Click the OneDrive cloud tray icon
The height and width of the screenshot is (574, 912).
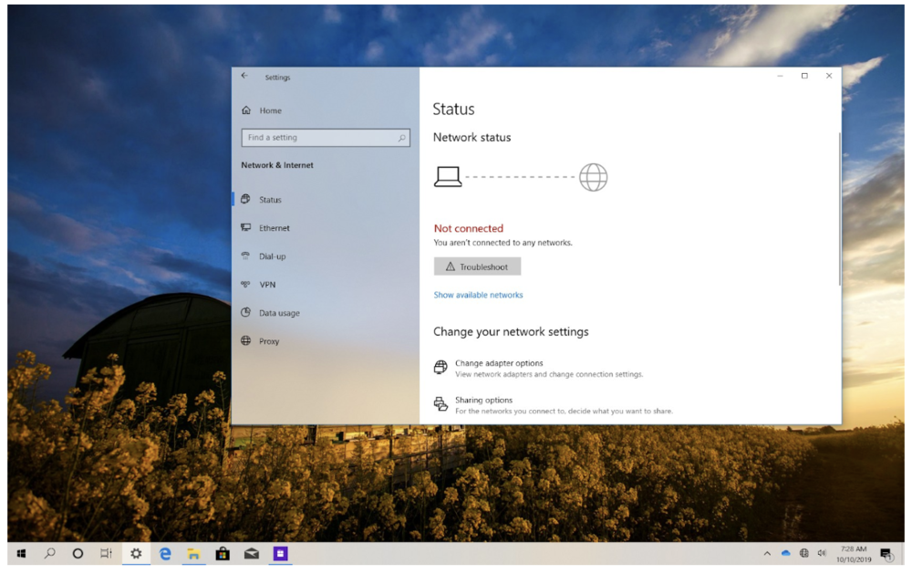(786, 553)
